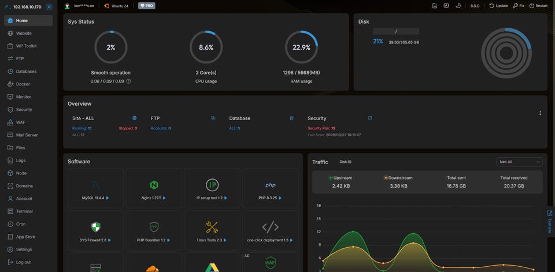Image resolution: width=555 pixels, height=272 pixels.
Task: Click the Security Risk: 13 link
Action: (x=321, y=128)
